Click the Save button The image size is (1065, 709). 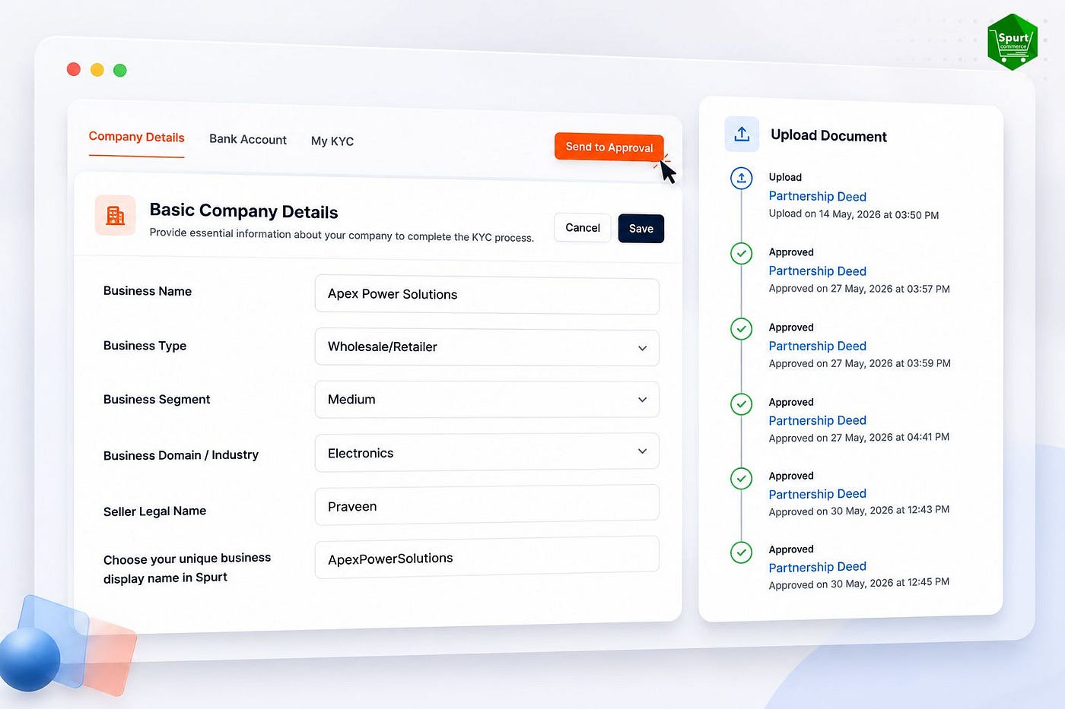coord(641,229)
